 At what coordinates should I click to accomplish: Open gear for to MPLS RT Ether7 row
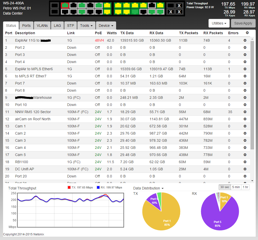point(245,76)
